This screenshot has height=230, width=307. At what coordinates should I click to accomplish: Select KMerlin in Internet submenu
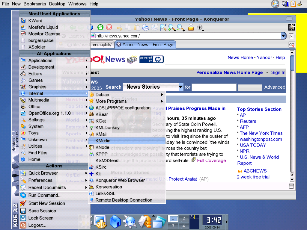[127, 141]
